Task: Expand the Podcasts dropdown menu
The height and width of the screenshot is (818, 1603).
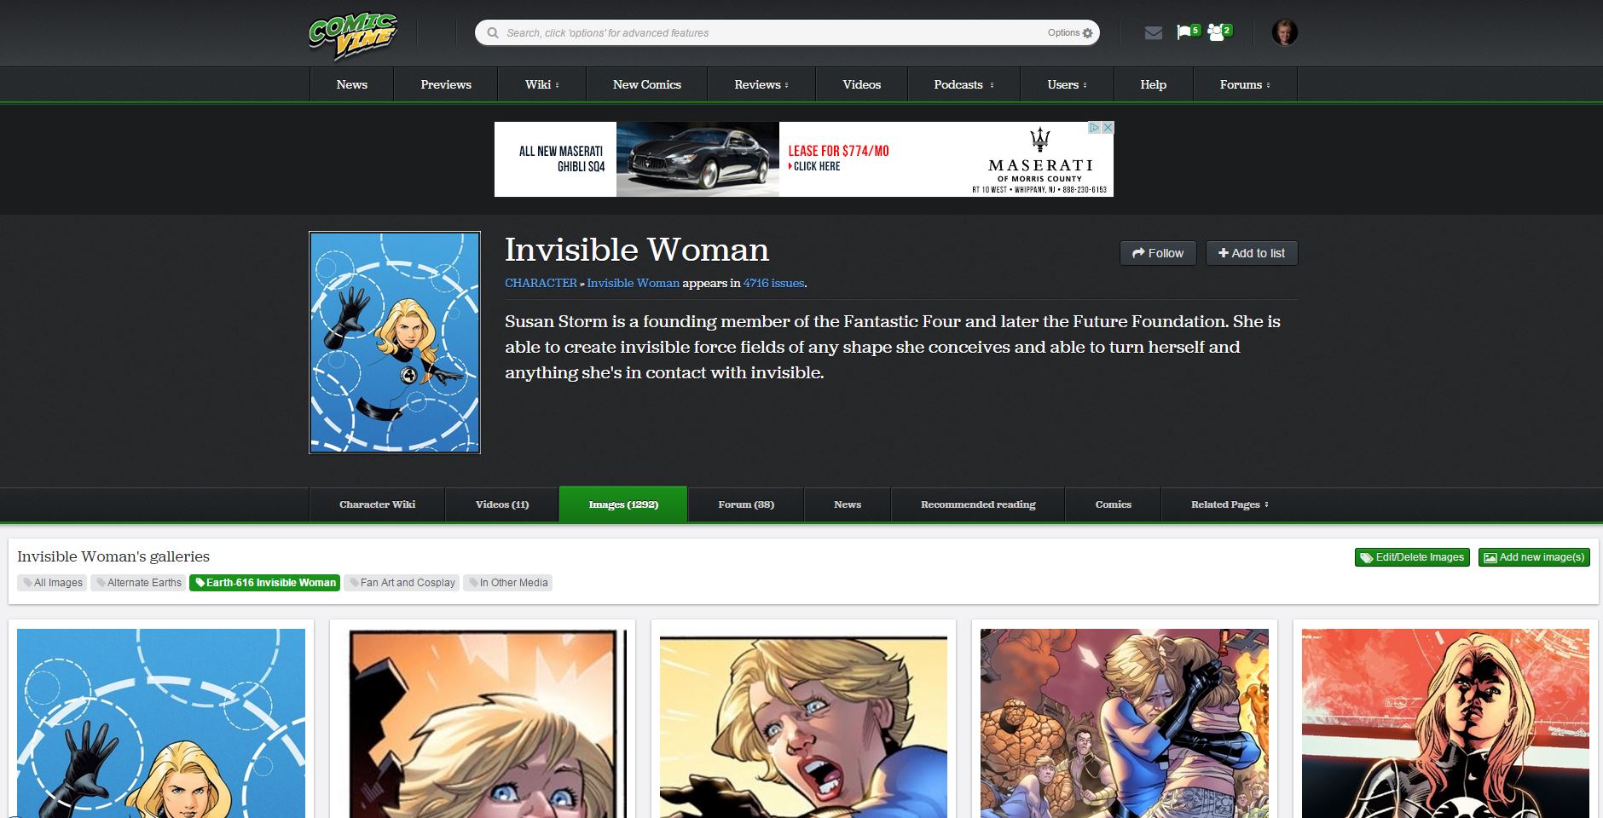Action: [964, 84]
